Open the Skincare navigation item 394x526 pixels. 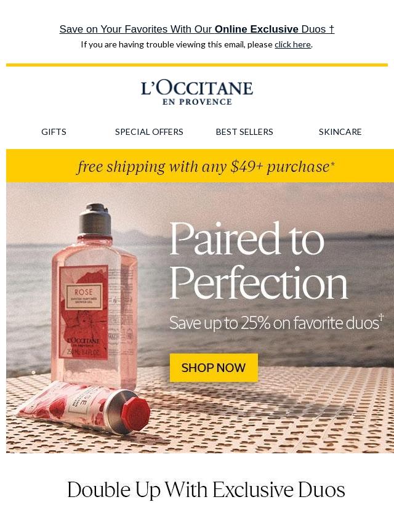(x=340, y=132)
